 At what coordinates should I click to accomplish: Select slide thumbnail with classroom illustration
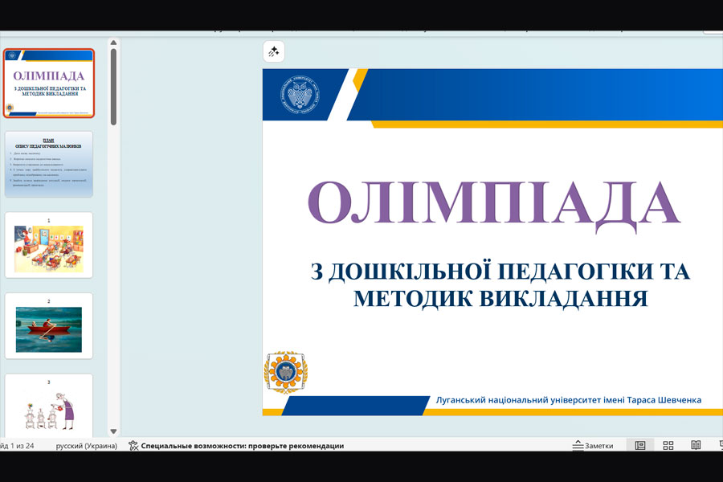[49, 245]
